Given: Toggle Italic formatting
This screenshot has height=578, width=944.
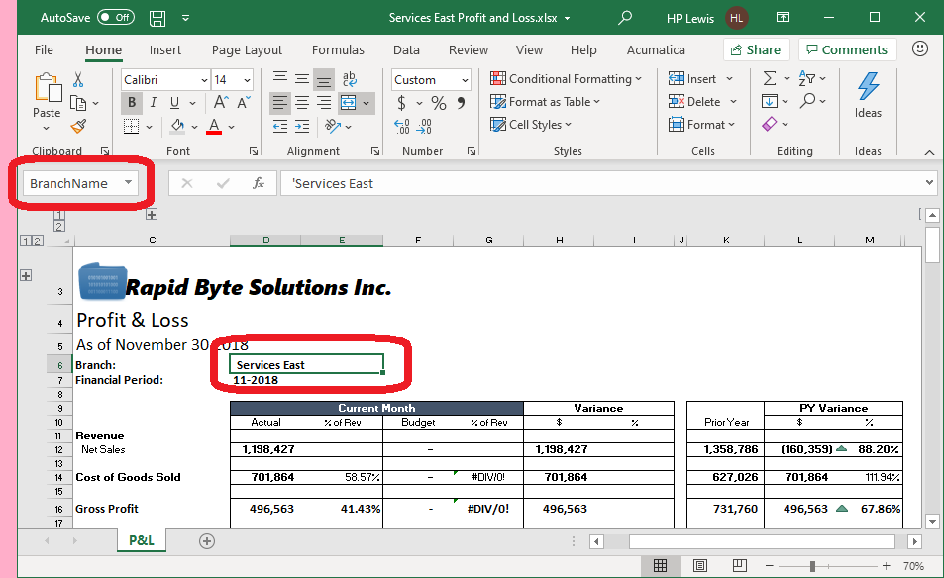Looking at the screenshot, I should 153,102.
